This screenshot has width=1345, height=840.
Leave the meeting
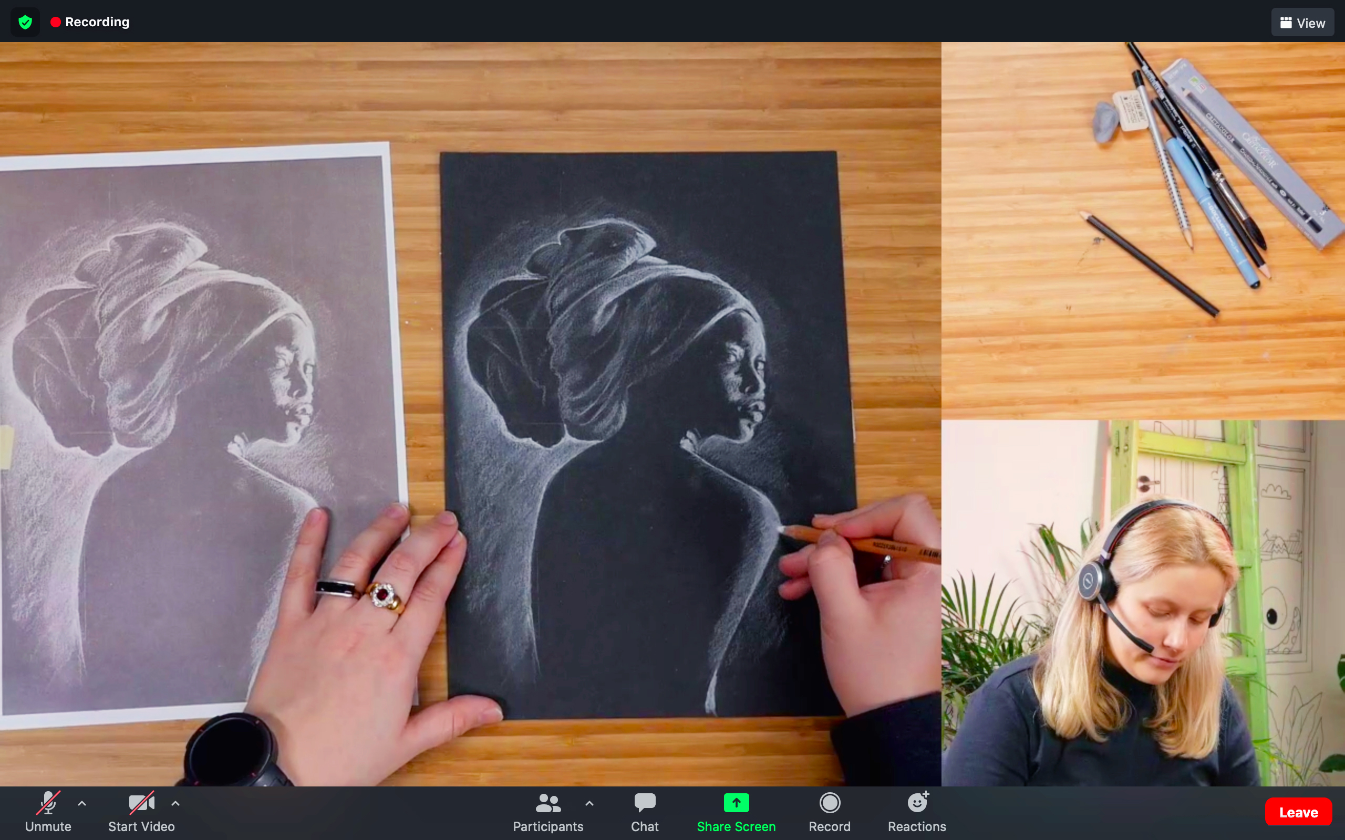click(x=1298, y=812)
